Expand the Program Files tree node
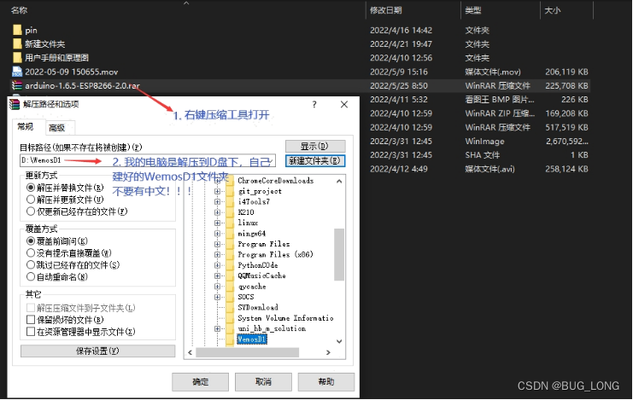 (x=217, y=244)
